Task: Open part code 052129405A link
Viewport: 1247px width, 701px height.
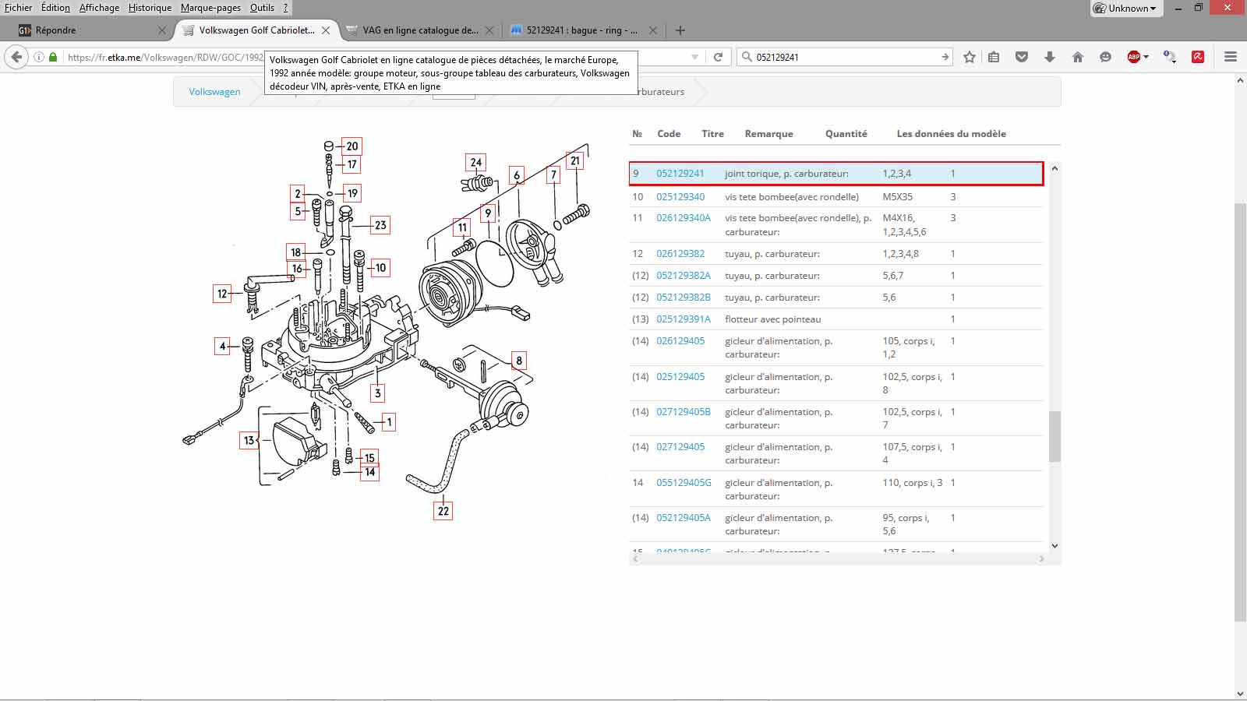Action: [x=684, y=518]
